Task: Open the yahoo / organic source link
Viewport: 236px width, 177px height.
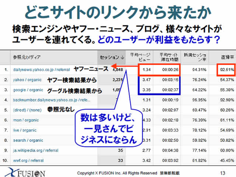Action: coord(27,80)
